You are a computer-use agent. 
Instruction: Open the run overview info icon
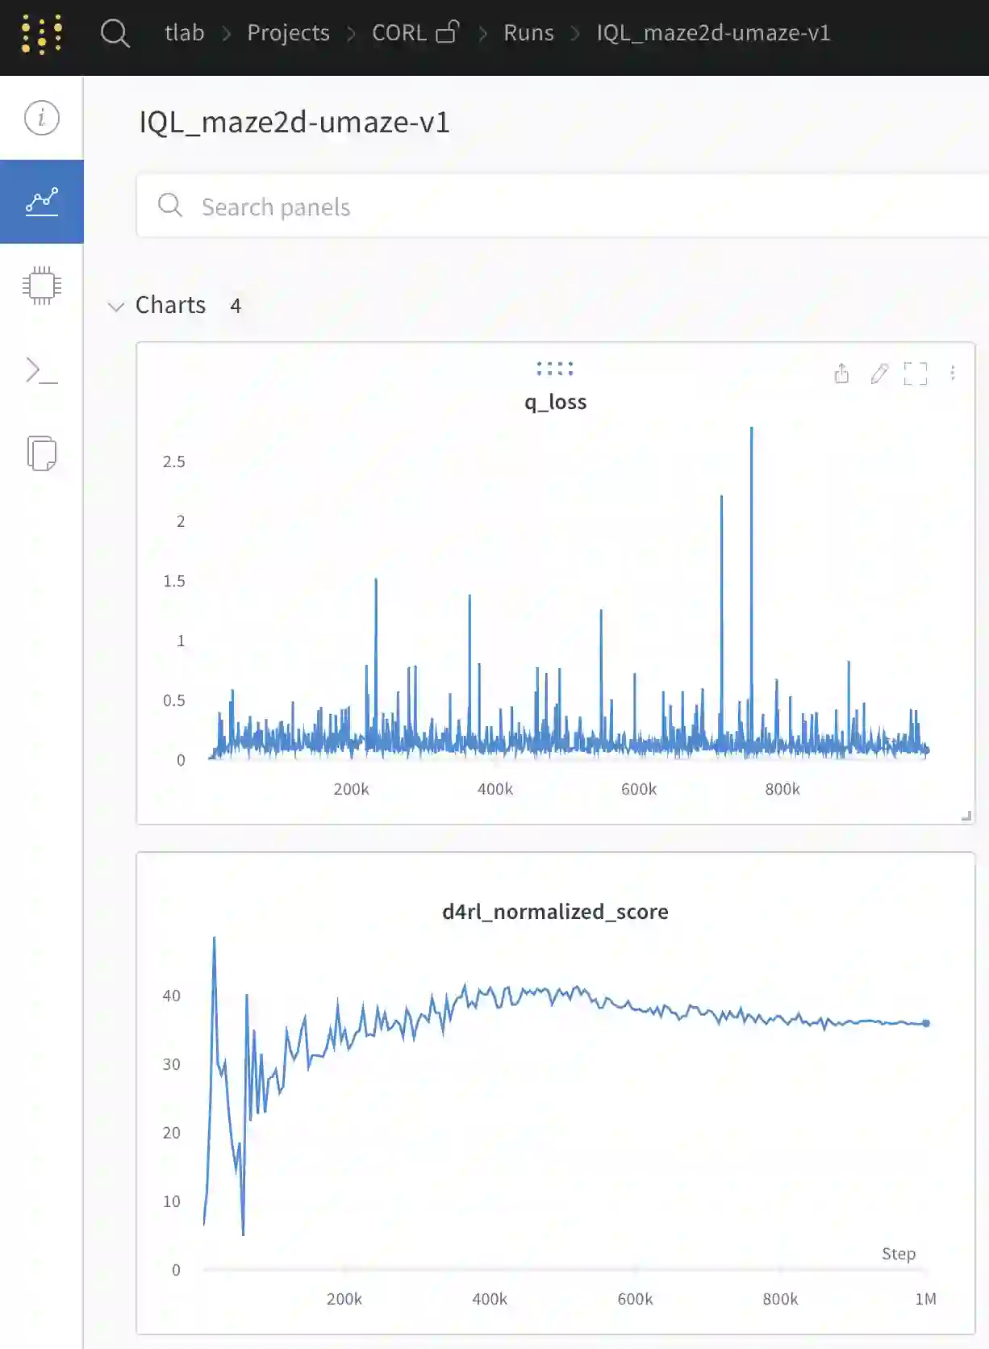point(41,118)
